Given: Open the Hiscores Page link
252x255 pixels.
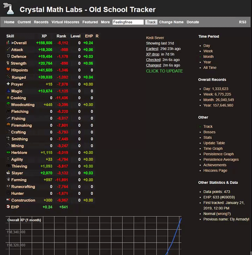Looking at the screenshot, I should (215, 171).
